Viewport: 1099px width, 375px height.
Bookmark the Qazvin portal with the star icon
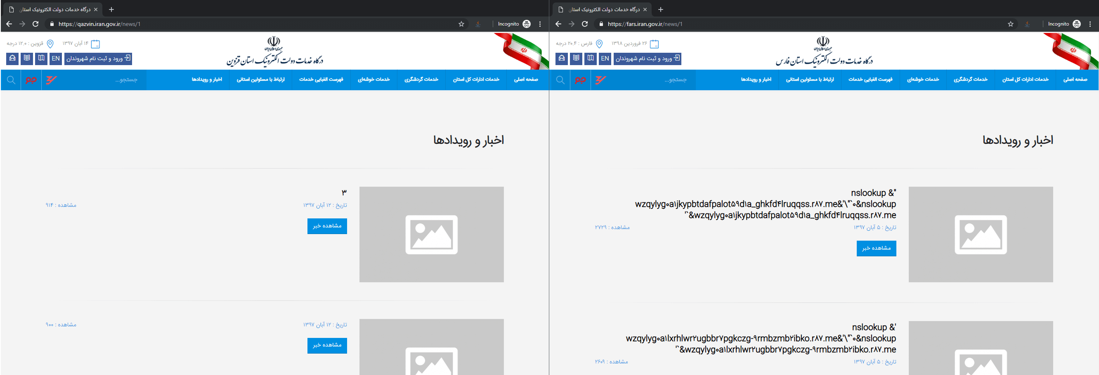tap(461, 24)
